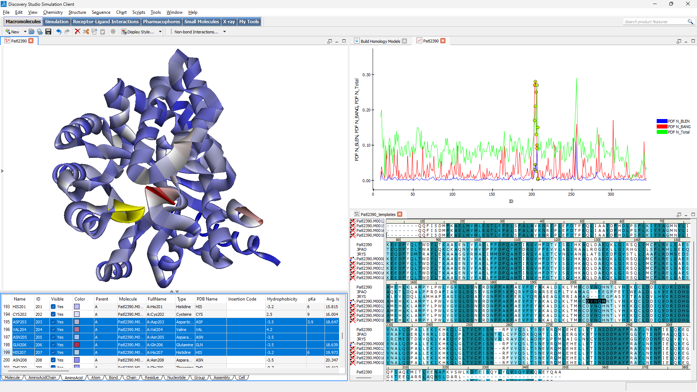Save with the floppy disk icon
This screenshot has width=697, height=392.
(48, 32)
